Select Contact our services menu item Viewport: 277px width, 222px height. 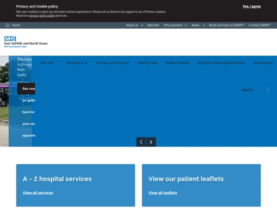click(112, 63)
